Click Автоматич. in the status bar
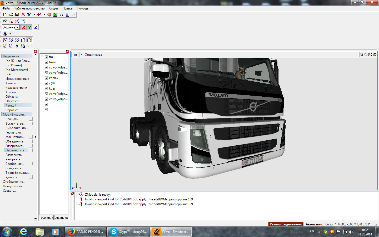 314,224
